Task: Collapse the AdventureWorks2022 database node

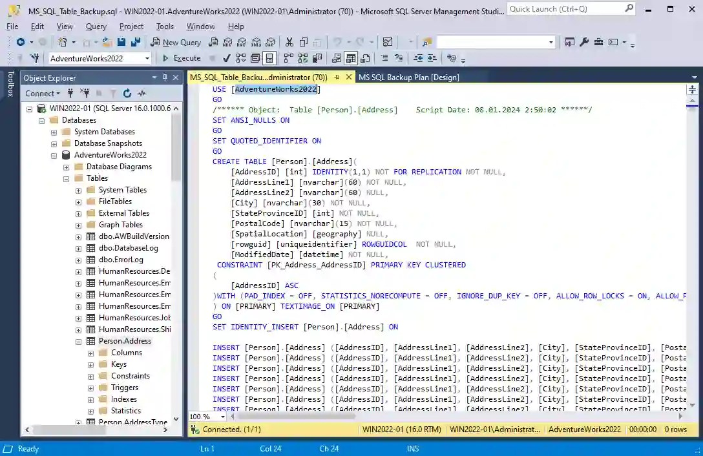Action: [x=54, y=156]
